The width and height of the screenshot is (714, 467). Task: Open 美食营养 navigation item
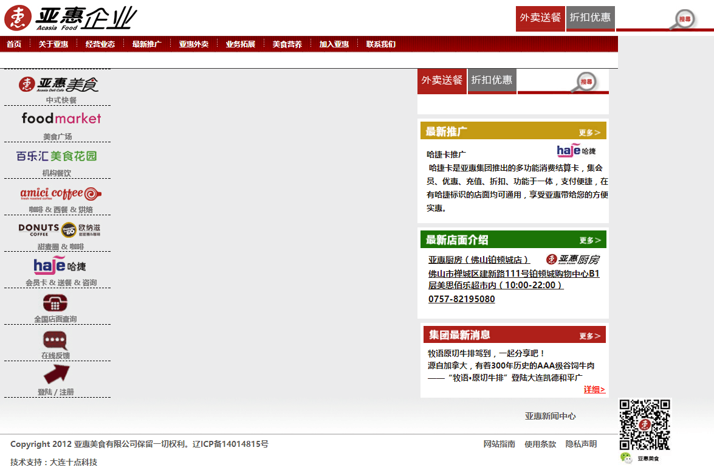click(x=287, y=44)
